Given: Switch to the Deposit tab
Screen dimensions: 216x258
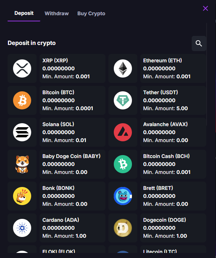Looking at the screenshot, I should click(x=24, y=13).
